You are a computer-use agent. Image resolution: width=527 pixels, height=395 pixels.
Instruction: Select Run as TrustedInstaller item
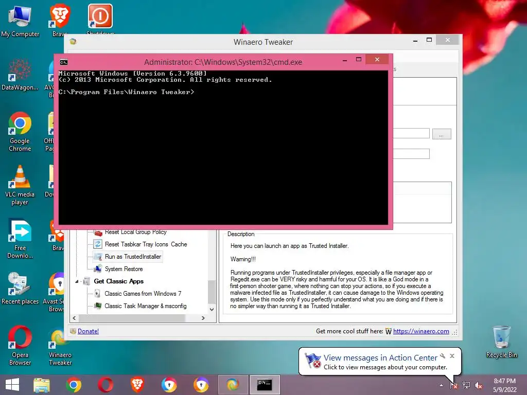click(133, 257)
